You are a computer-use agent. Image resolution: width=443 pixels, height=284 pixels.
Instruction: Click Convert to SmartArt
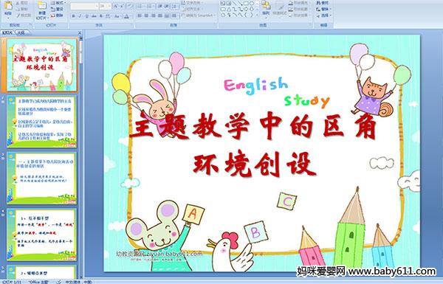click(199, 15)
